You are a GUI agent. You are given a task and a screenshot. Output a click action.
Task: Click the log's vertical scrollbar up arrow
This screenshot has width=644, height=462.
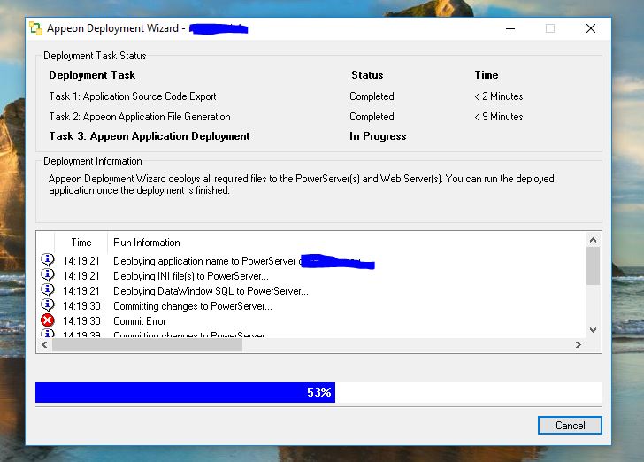tap(593, 240)
